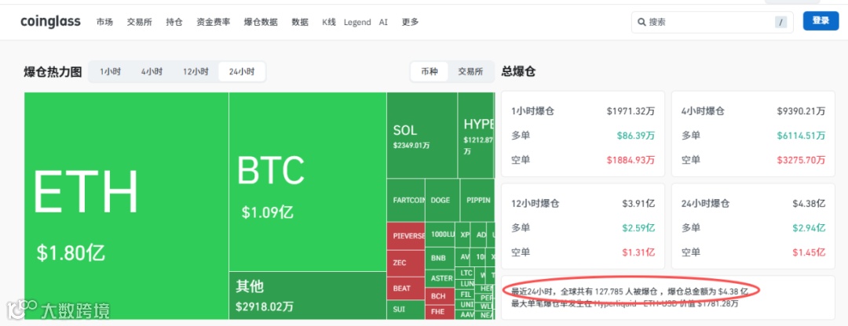Click the 总爆仓 section heading
Image resolution: width=848 pixels, height=326 pixels.
click(x=519, y=71)
